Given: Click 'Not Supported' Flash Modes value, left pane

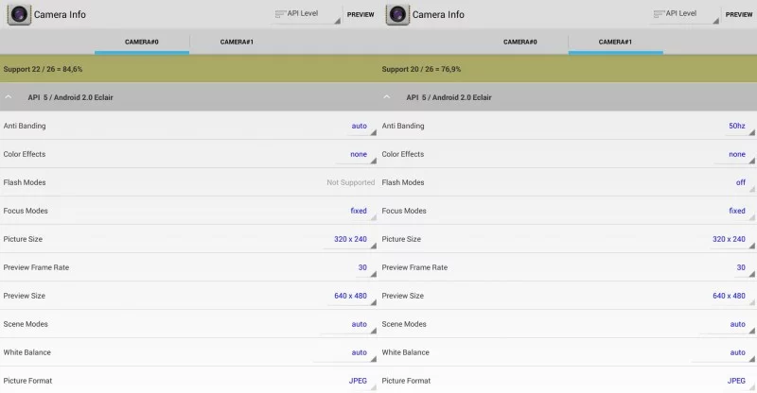Looking at the screenshot, I should (350, 182).
